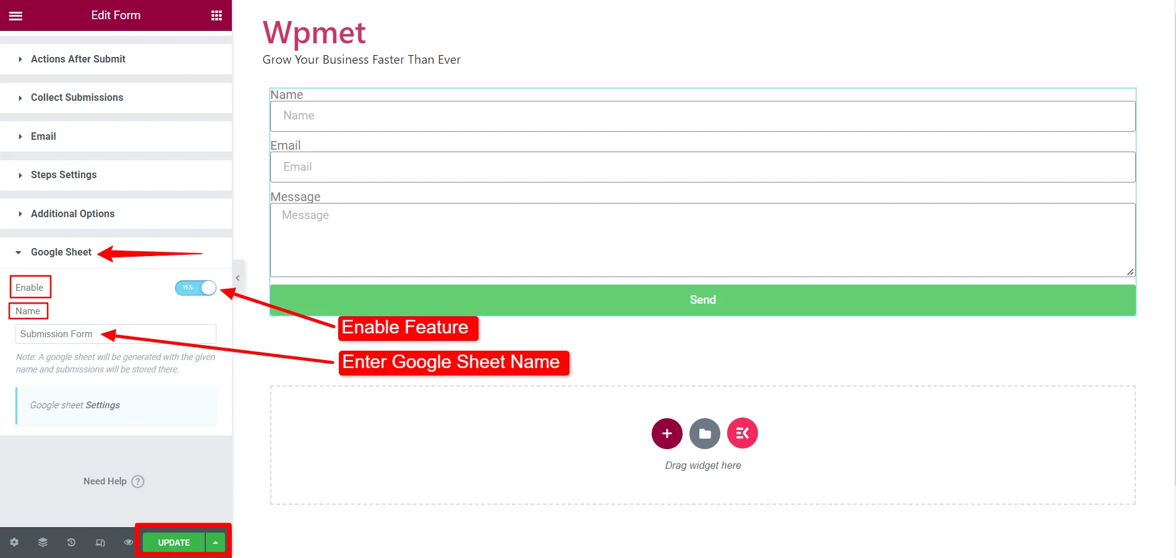Open the Elementor hamburger menu
The width and height of the screenshot is (1176, 558).
(x=15, y=15)
